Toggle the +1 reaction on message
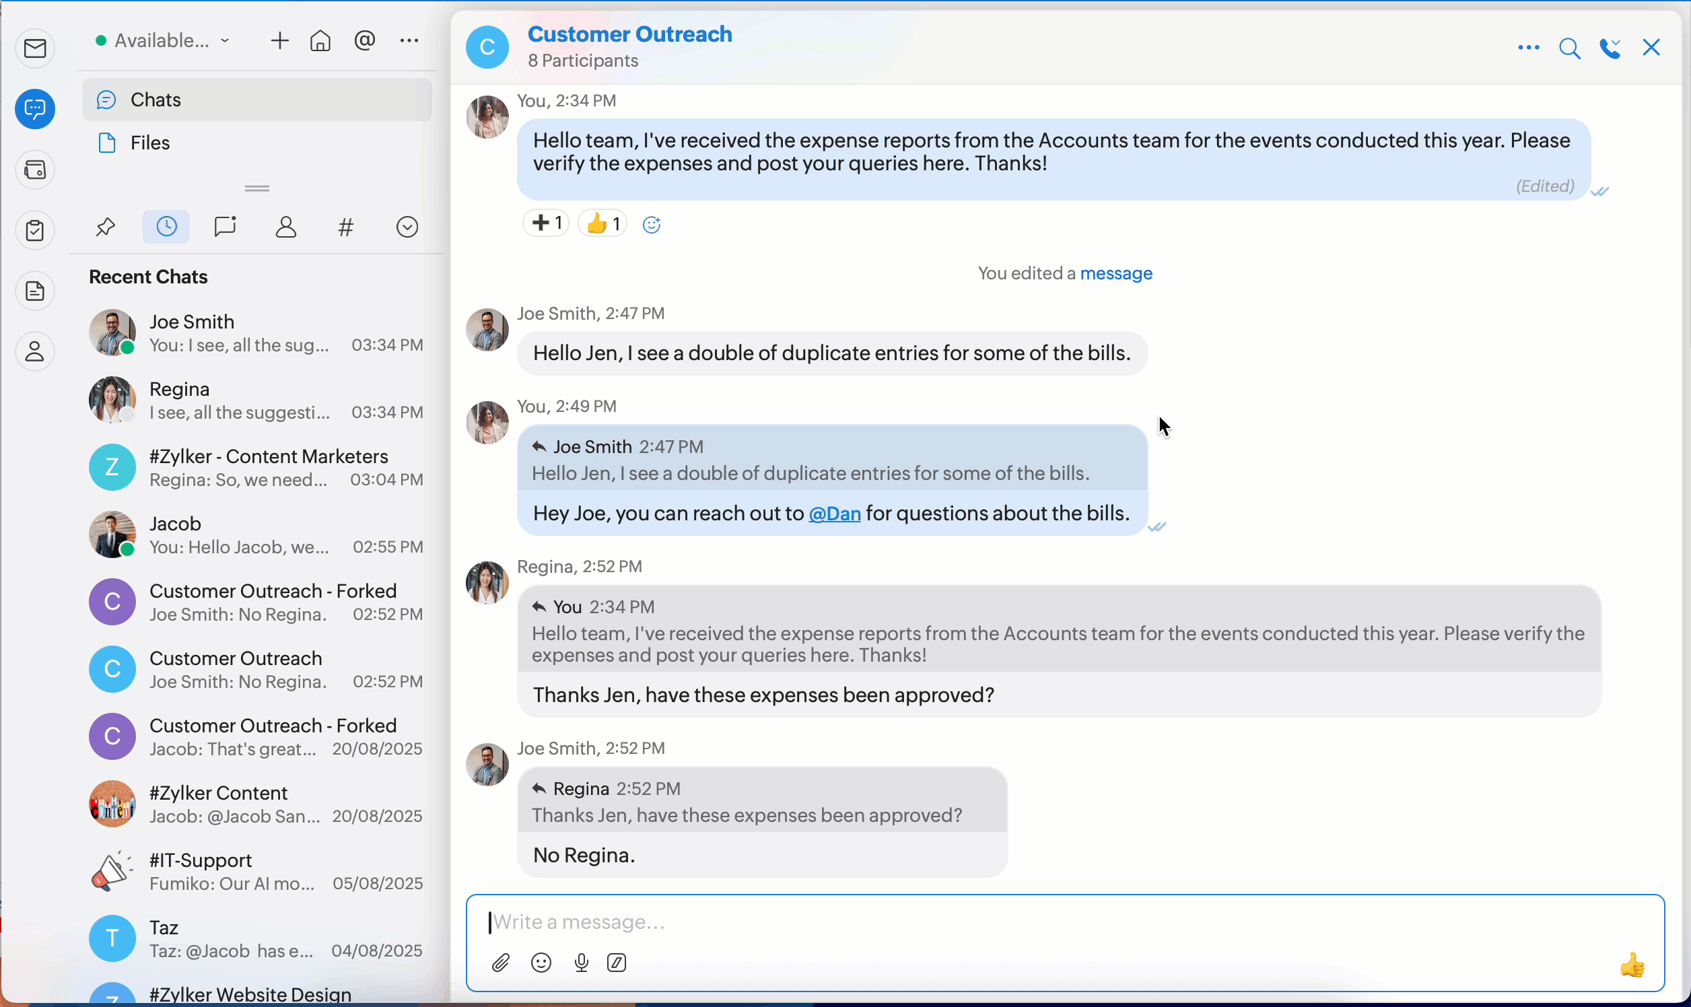Screen dimensions: 1691x1007 point(546,223)
